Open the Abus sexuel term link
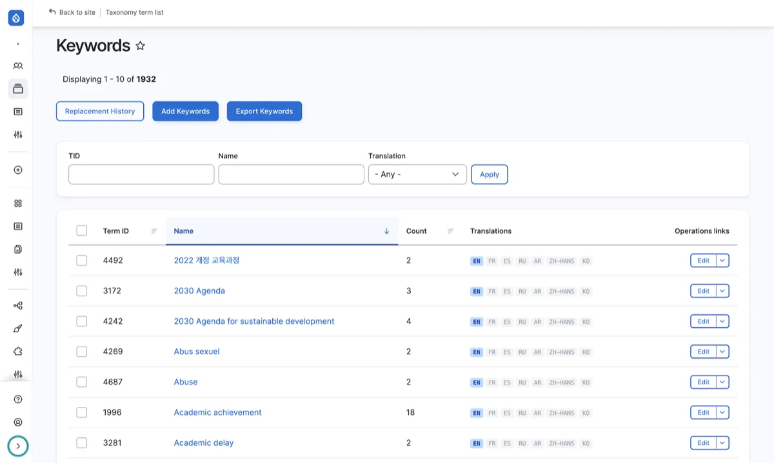The height and width of the screenshot is (463, 774). (x=197, y=352)
